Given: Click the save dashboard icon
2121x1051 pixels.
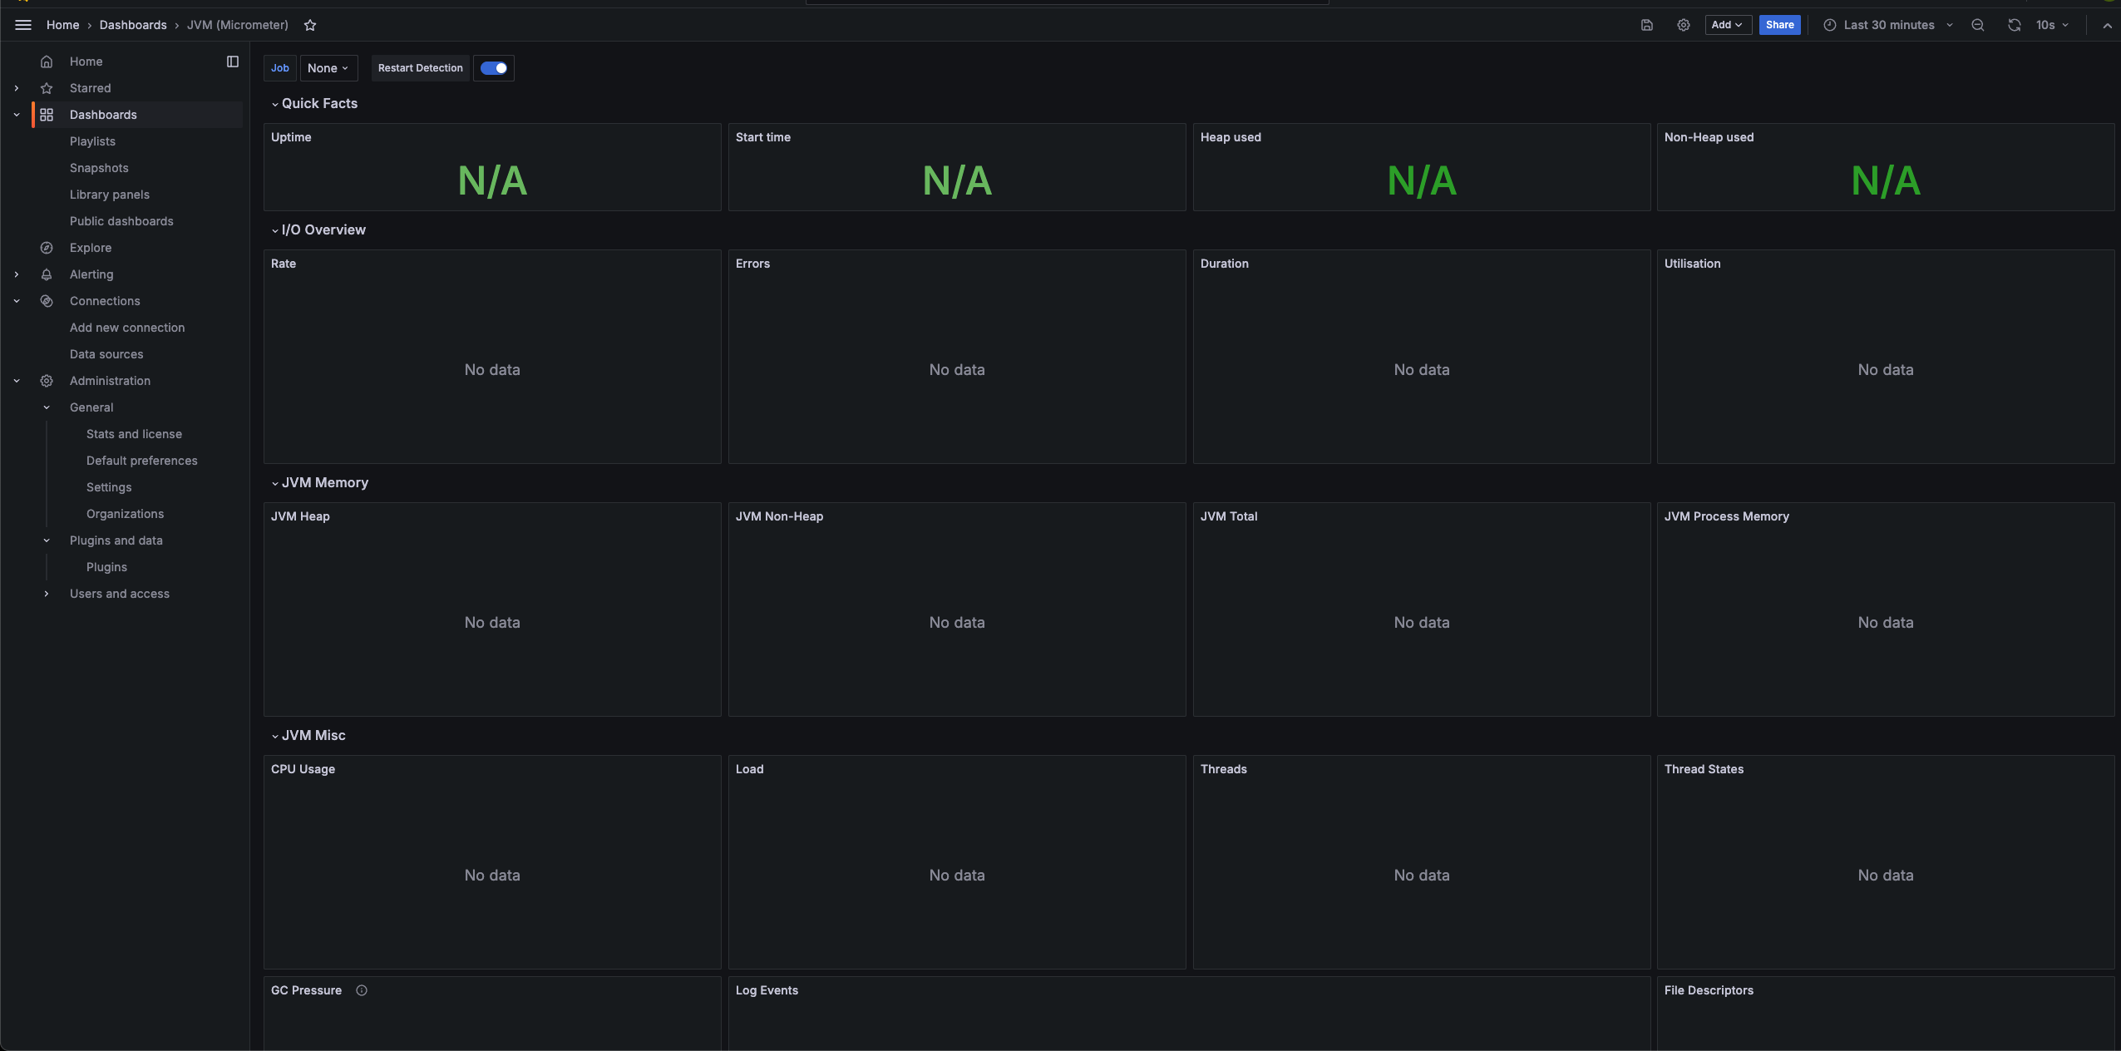Looking at the screenshot, I should click(1646, 25).
